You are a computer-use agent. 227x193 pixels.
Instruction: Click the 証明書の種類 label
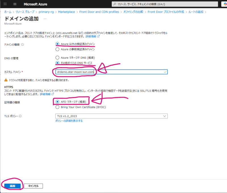coord(12,102)
